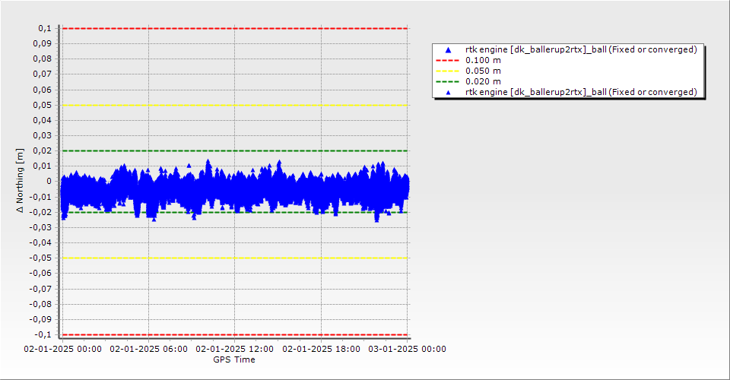Click the '0,09' y-axis tick label
730x380 pixels.
point(43,44)
